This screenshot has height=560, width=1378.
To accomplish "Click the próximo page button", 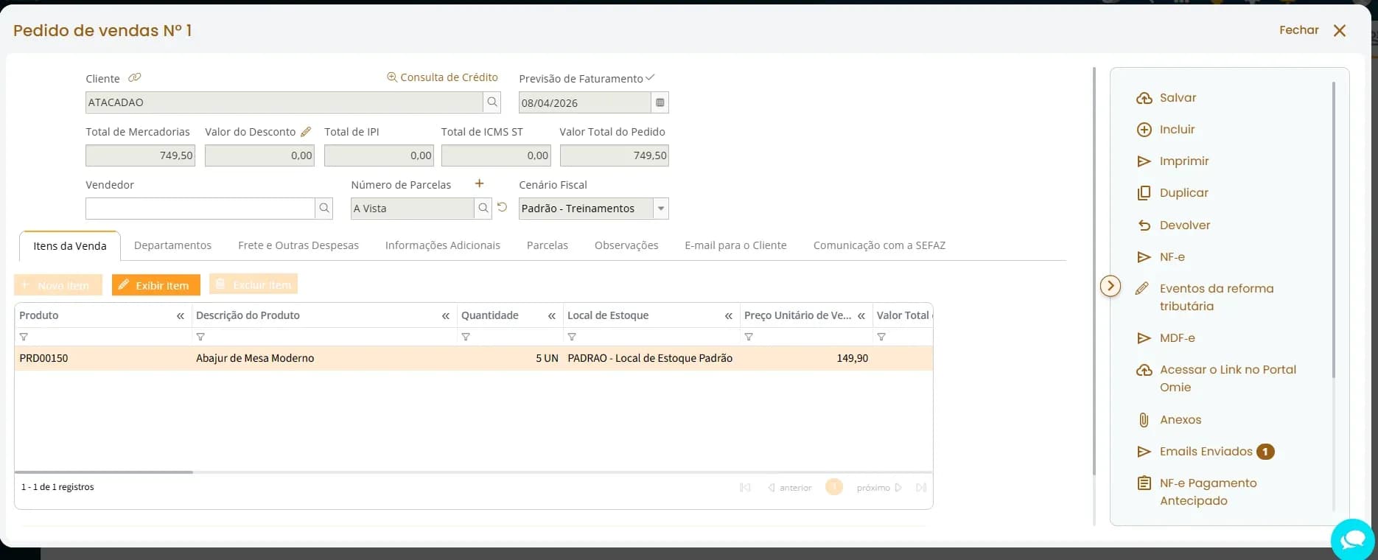I will [879, 488].
